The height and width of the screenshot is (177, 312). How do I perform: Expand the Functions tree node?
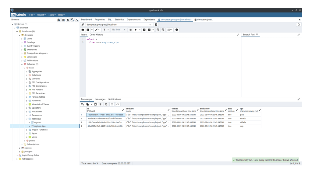27,101
